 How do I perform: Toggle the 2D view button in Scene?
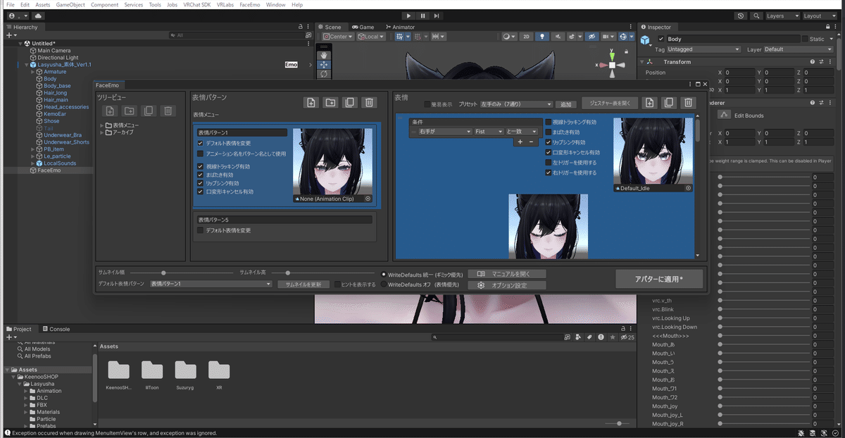[x=526, y=37]
